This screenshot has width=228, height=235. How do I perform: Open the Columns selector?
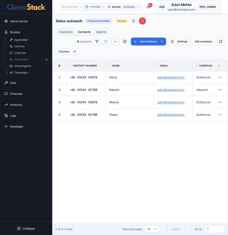pos(68,51)
